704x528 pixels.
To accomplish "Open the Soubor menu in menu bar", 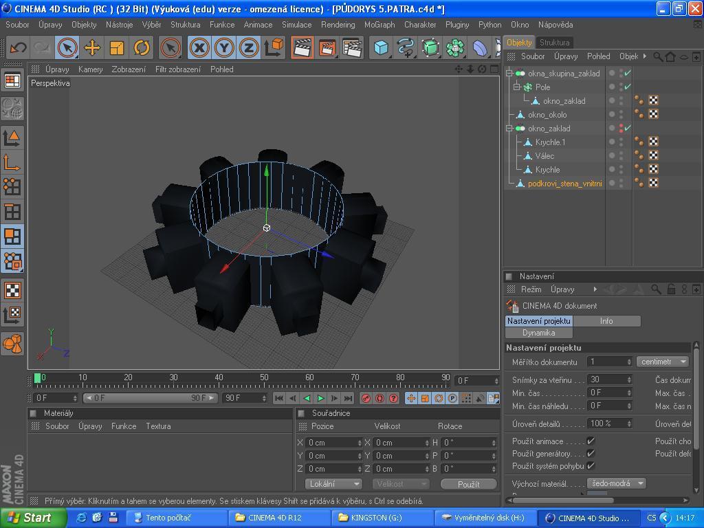I will 17,25.
